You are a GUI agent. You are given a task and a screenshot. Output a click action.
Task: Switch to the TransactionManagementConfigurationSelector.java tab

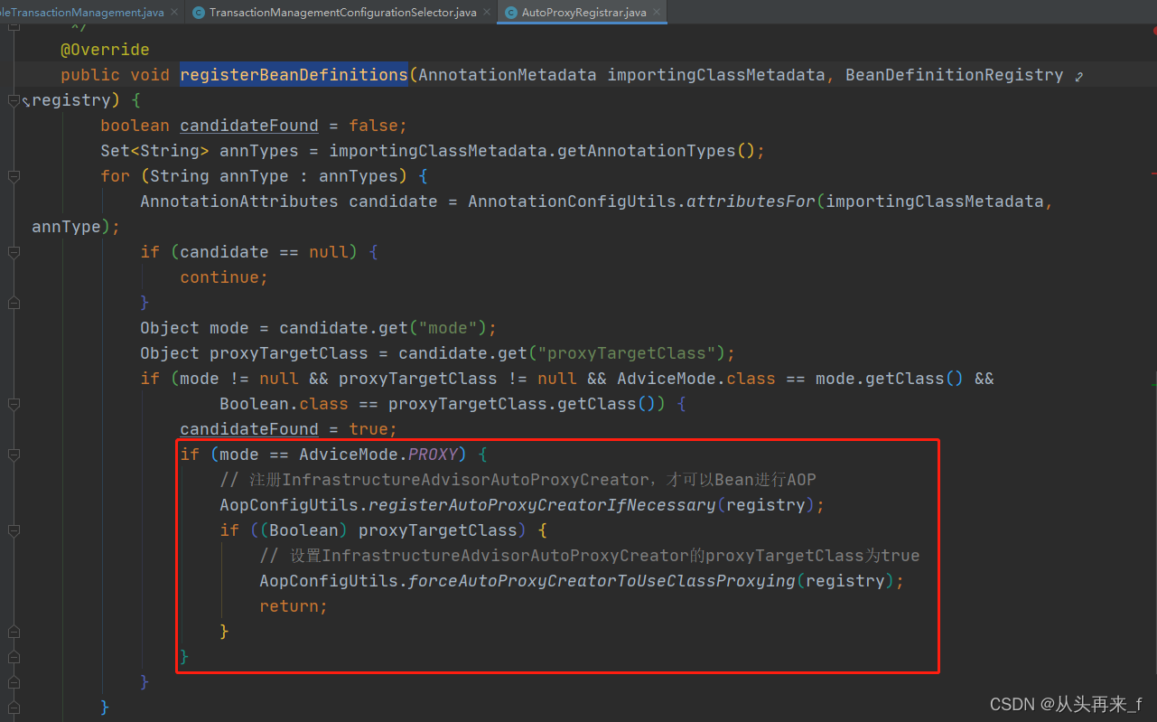(x=342, y=13)
